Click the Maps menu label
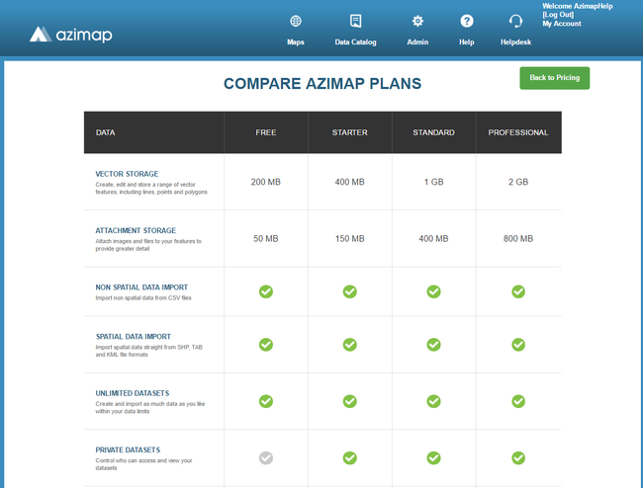This screenshot has height=488, width=643. [x=296, y=42]
